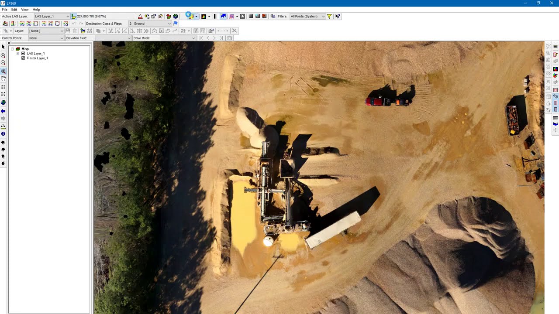This screenshot has height=314, width=559.
Task: Open the Help menu
Action: tap(36, 9)
